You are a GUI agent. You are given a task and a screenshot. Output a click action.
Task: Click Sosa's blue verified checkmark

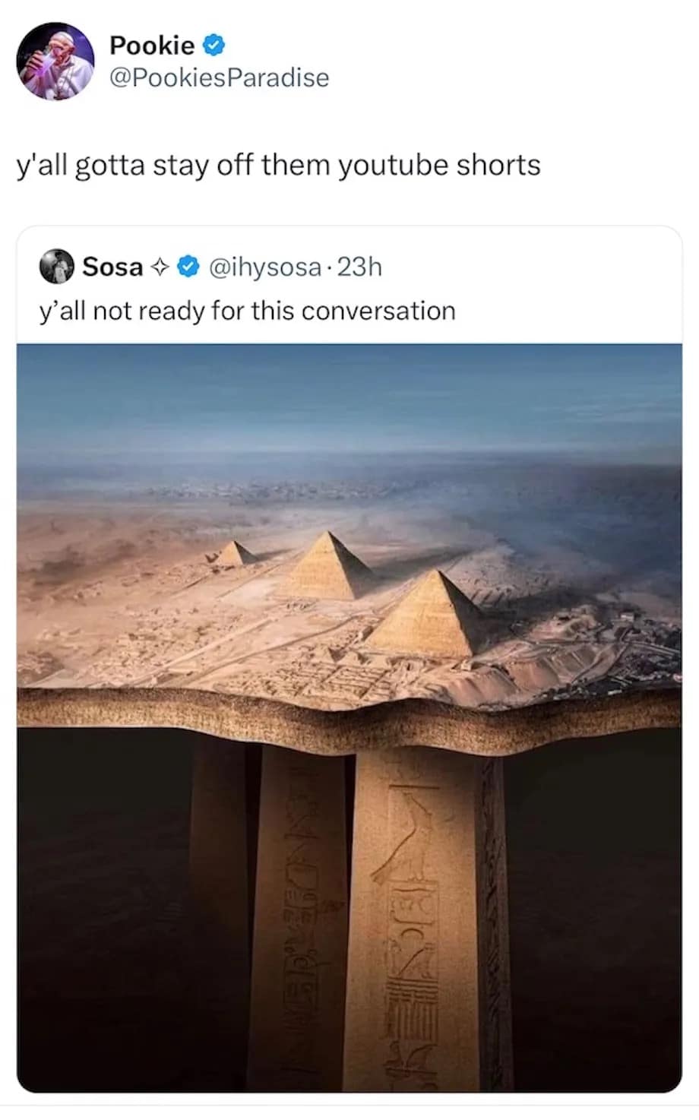click(188, 267)
